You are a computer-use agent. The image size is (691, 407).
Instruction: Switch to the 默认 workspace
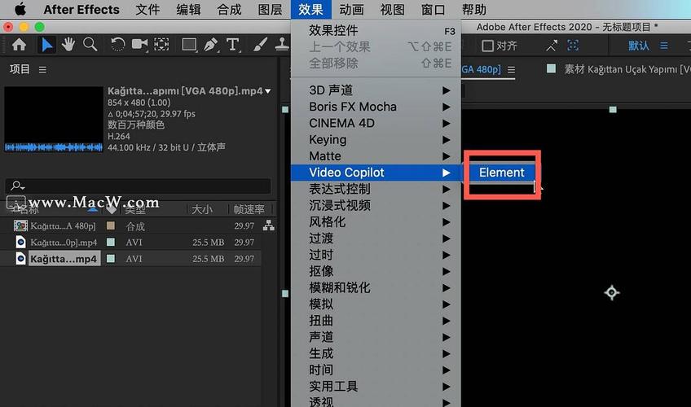coord(639,46)
